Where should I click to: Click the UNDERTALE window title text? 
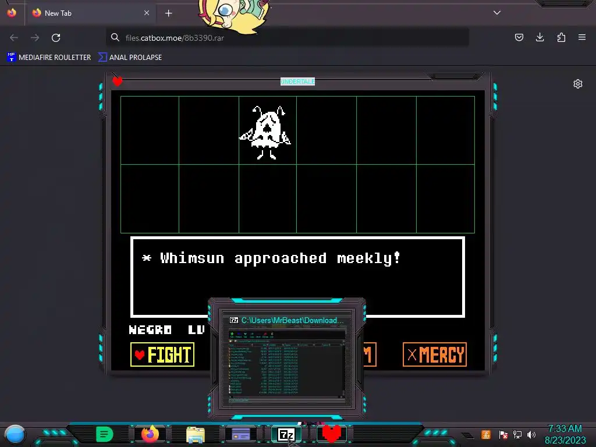point(297,81)
